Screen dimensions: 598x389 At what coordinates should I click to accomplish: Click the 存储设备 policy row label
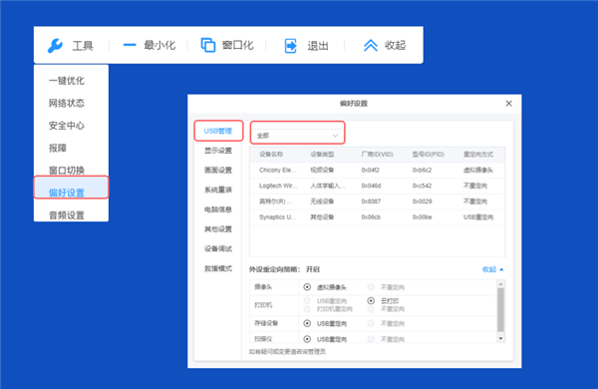coord(266,323)
